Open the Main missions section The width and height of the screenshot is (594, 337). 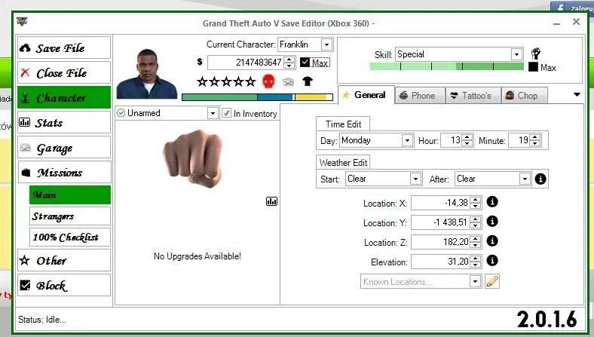70,195
